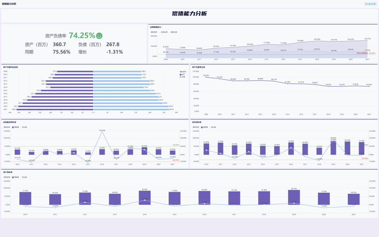Toggle 变化率 legend in 库存周转率 chart
The image size is (379, 237).
[x=213, y=127]
